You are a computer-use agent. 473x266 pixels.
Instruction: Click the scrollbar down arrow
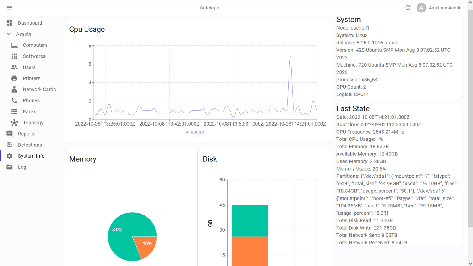pos(470,263)
